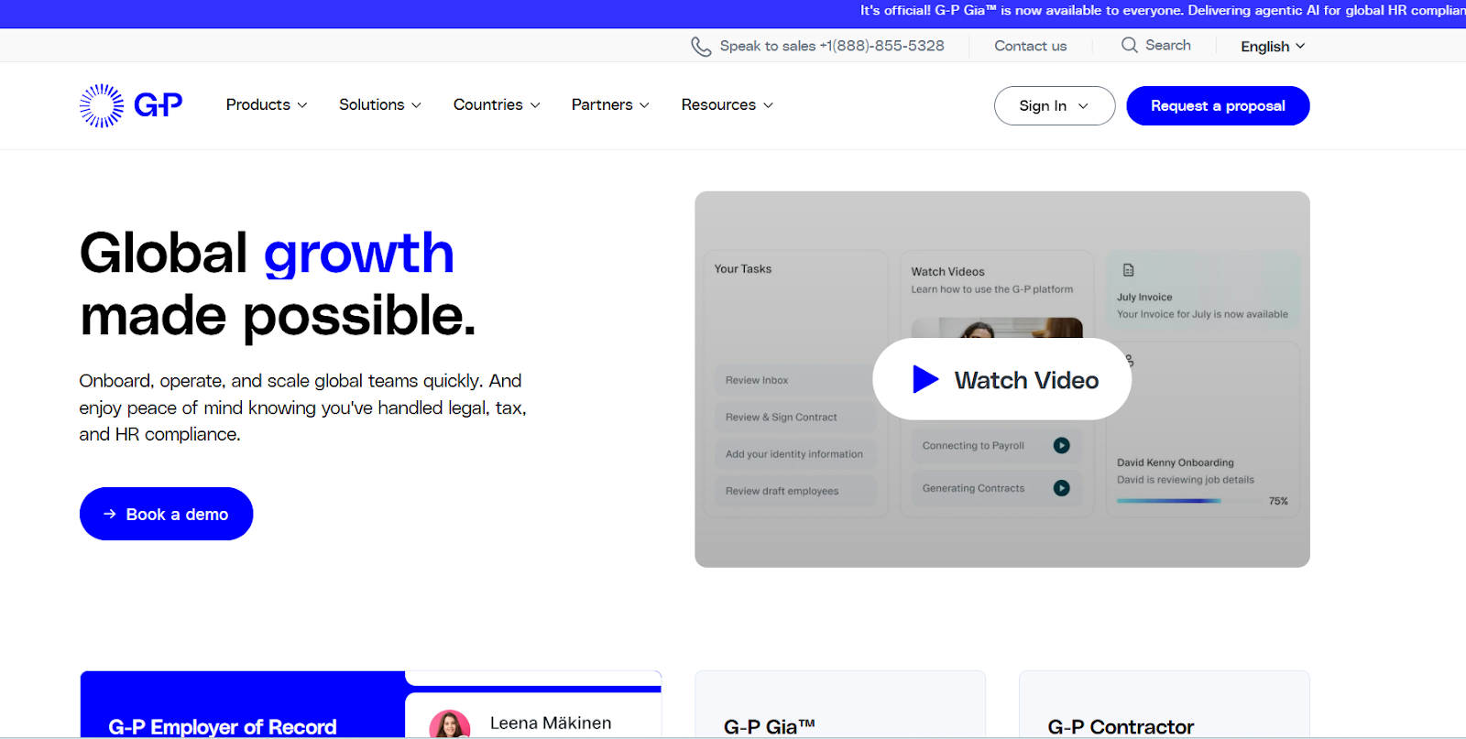Expand the Resources menu chevron
The image size is (1466, 739).
tap(768, 105)
